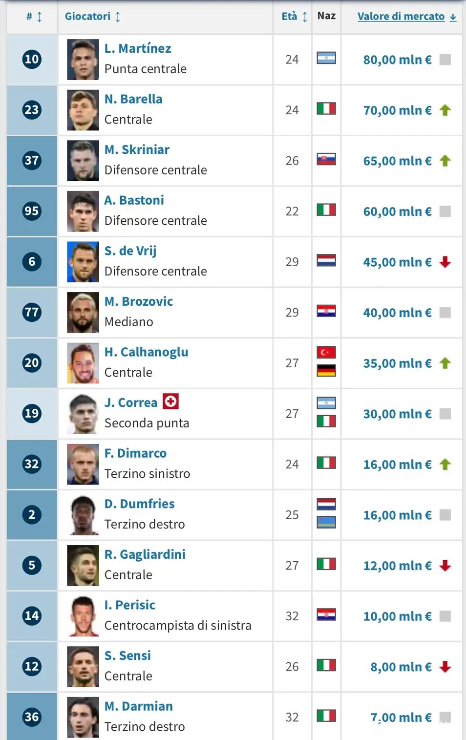Click the Argentina flag in L. Martínez row
This screenshot has width=466, height=740.
tap(326, 58)
